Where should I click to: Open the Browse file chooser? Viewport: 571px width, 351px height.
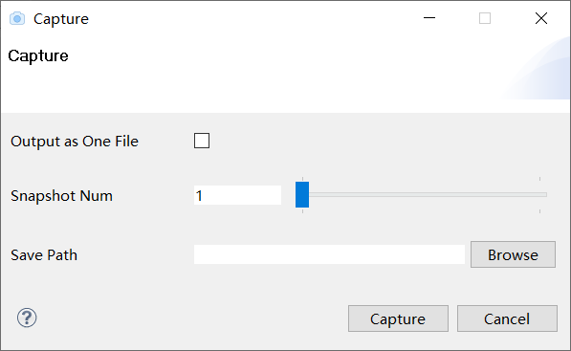point(513,254)
